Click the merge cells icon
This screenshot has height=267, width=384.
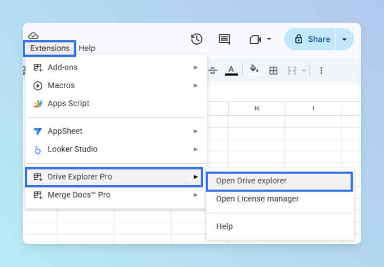tap(292, 70)
